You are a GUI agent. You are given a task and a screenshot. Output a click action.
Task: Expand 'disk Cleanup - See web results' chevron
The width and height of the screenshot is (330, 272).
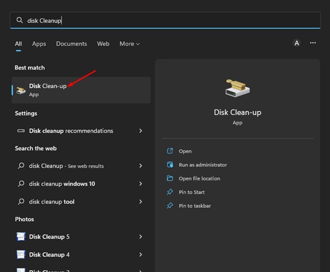click(x=141, y=166)
